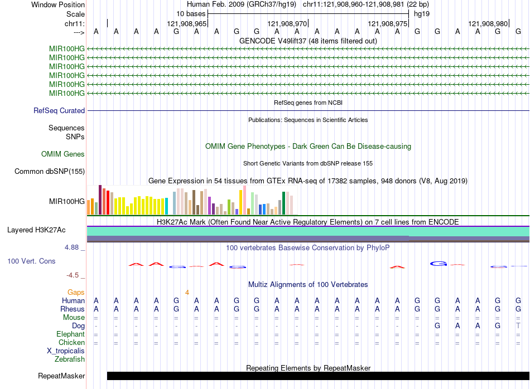Open Multiz Alignments of 100 Vertebrates title
Viewport: 530px width, 389px height.
(308, 284)
